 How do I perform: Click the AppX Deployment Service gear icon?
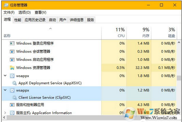pos(14,83)
